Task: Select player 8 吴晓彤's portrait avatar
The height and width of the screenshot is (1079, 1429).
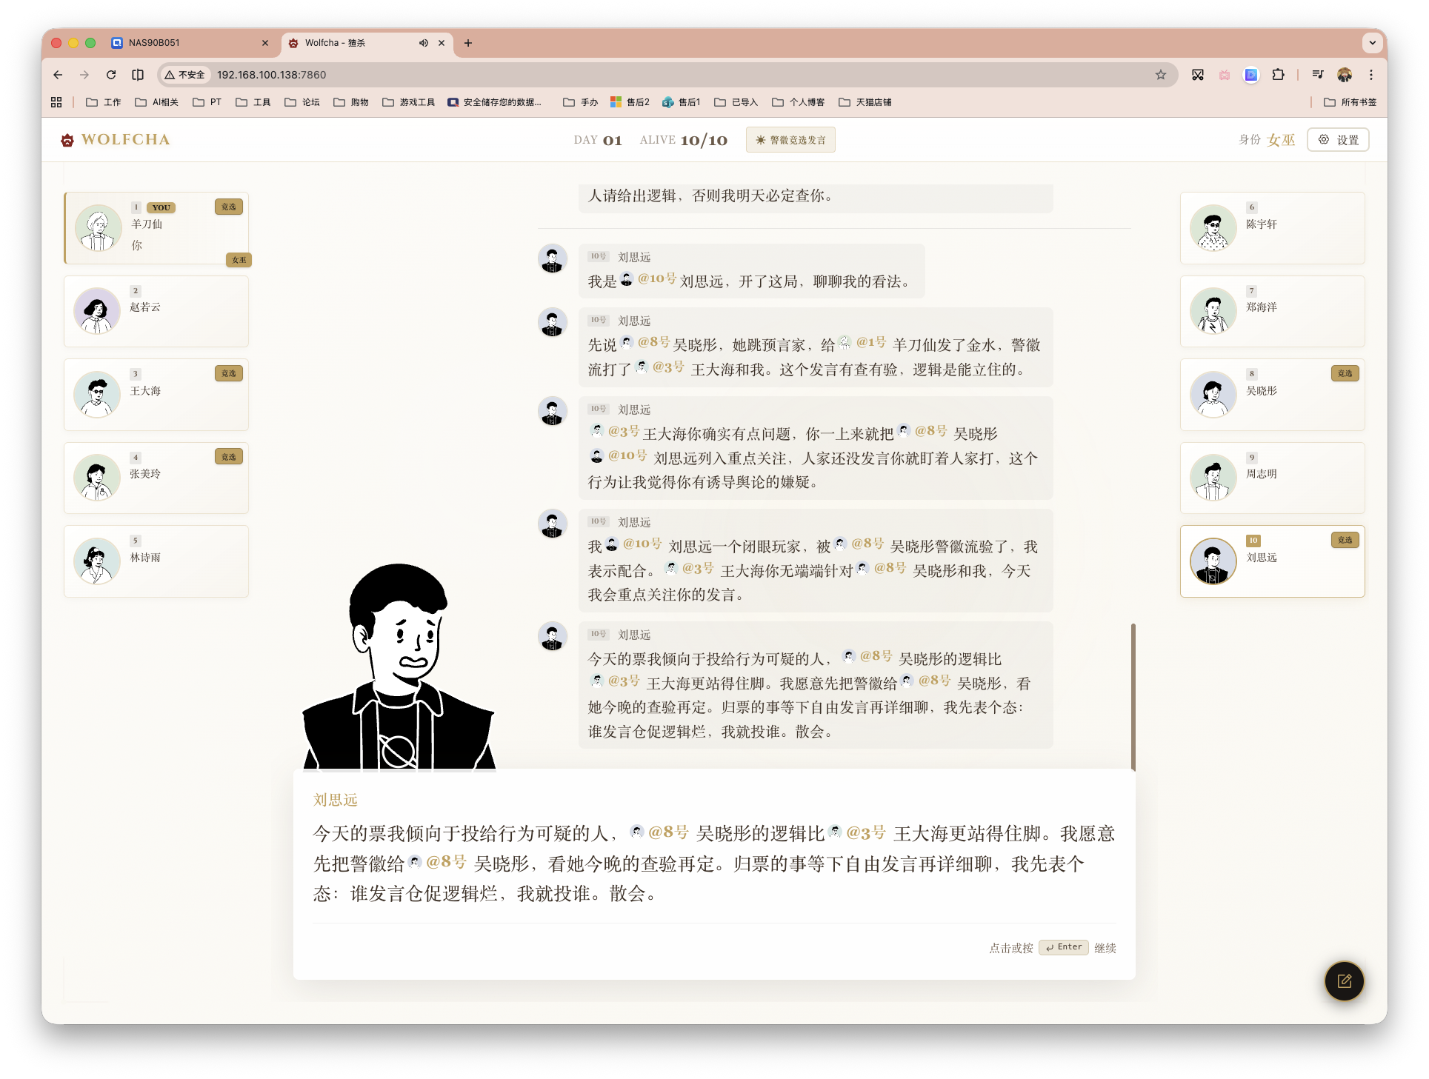Action: [1213, 394]
